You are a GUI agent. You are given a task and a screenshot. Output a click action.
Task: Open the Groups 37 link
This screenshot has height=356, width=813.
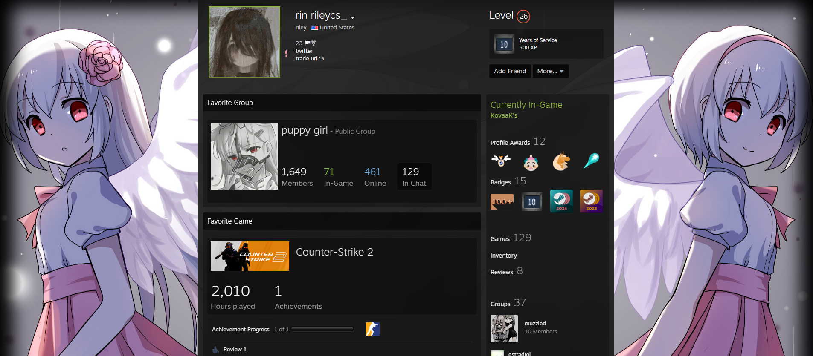tap(508, 303)
